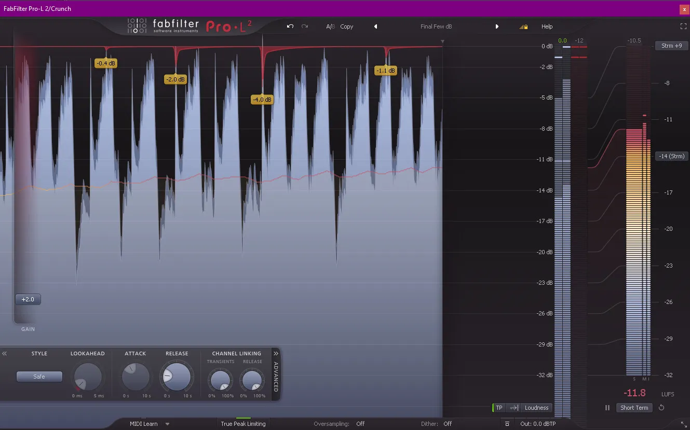Viewport: 690px width, 430px height.
Task: Click the Copy button
Action: pos(346,26)
